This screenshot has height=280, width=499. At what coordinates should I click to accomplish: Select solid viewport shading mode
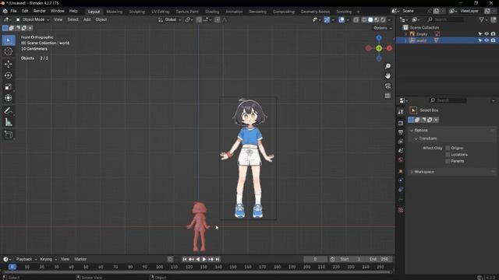click(x=370, y=19)
